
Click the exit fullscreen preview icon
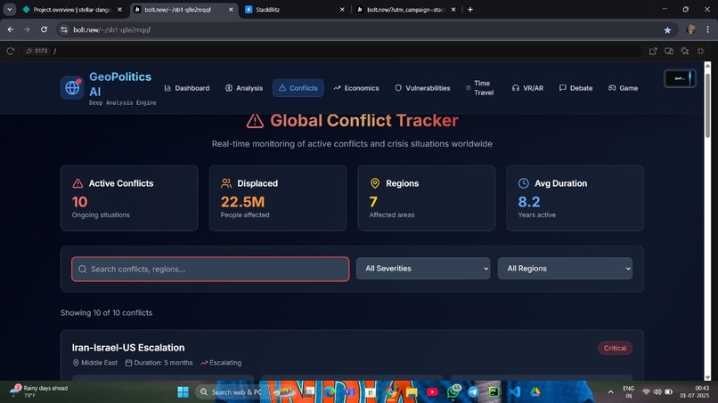pyautogui.click(x=700, y=51)
